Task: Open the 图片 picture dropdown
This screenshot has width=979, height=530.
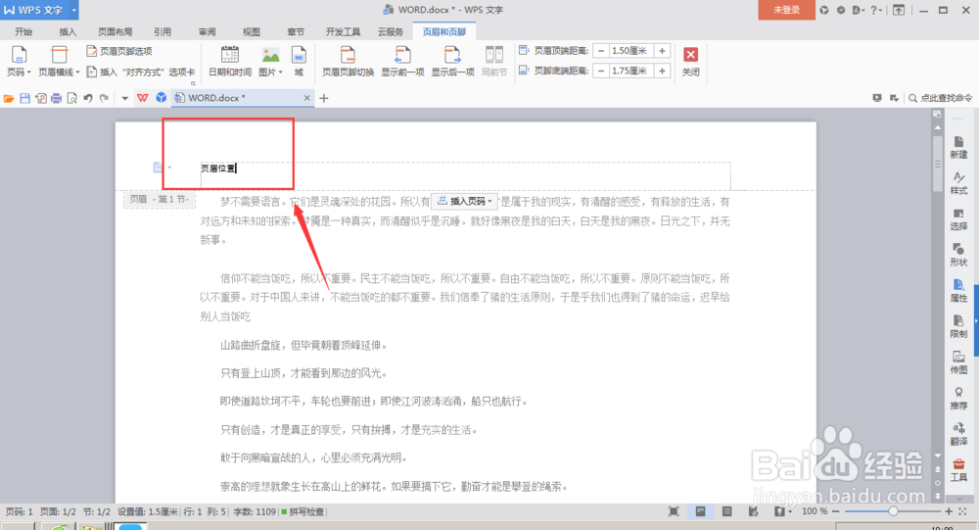Action: click(x=270, y=62)
